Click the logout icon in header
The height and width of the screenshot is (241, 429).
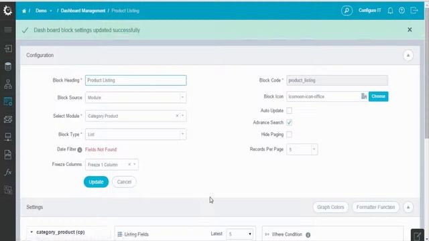[414, 11]
